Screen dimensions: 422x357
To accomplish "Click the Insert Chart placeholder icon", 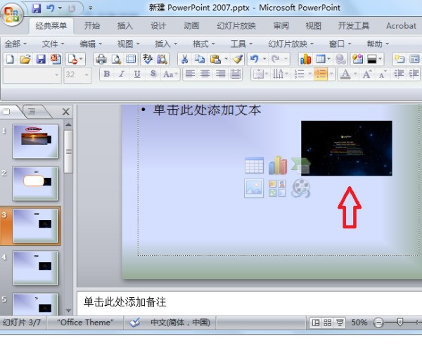I will click(277, 165).
